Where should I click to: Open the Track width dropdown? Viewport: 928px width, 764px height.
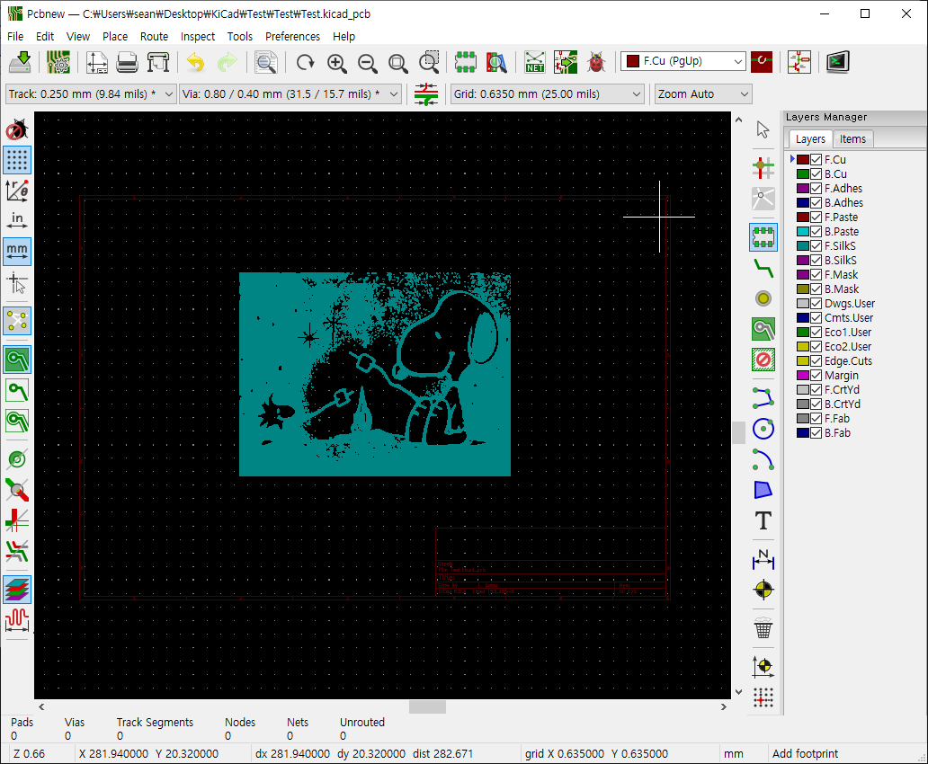click(x=91, y=94)
